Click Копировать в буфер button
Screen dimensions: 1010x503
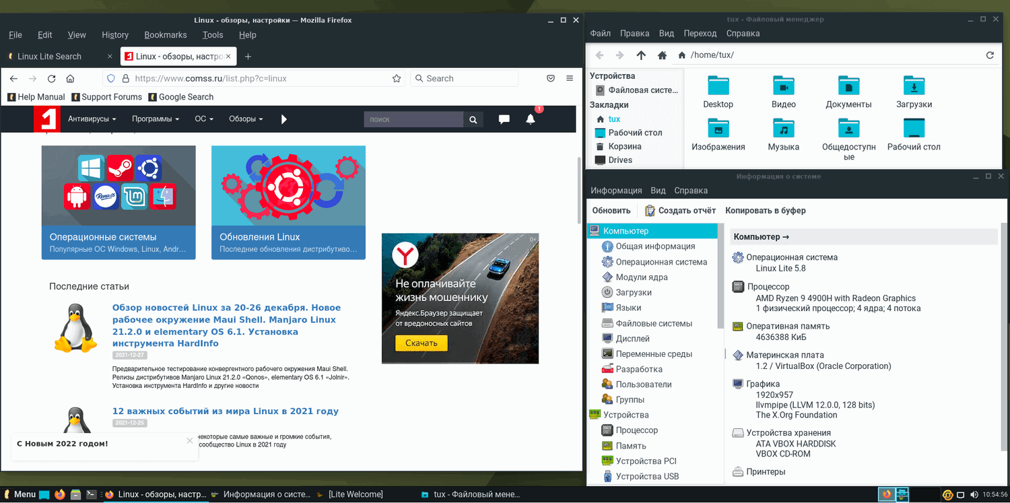point(766,211)
